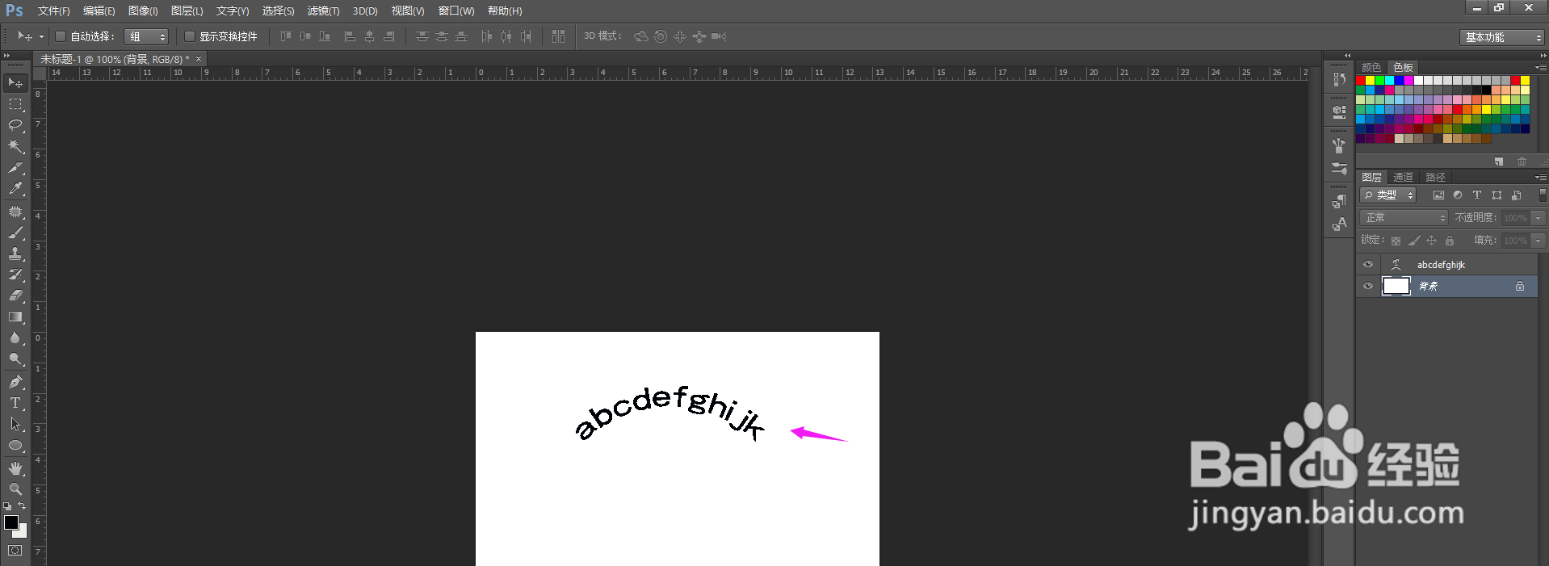Screen dimensions: 1549x566
Task: Select the abcdefghijk layer name
Action: [x=1441, y=265]
